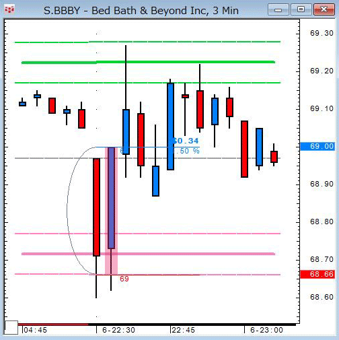
Task: Click the white square button at bottom-left corner
Action: pos(11,327)
